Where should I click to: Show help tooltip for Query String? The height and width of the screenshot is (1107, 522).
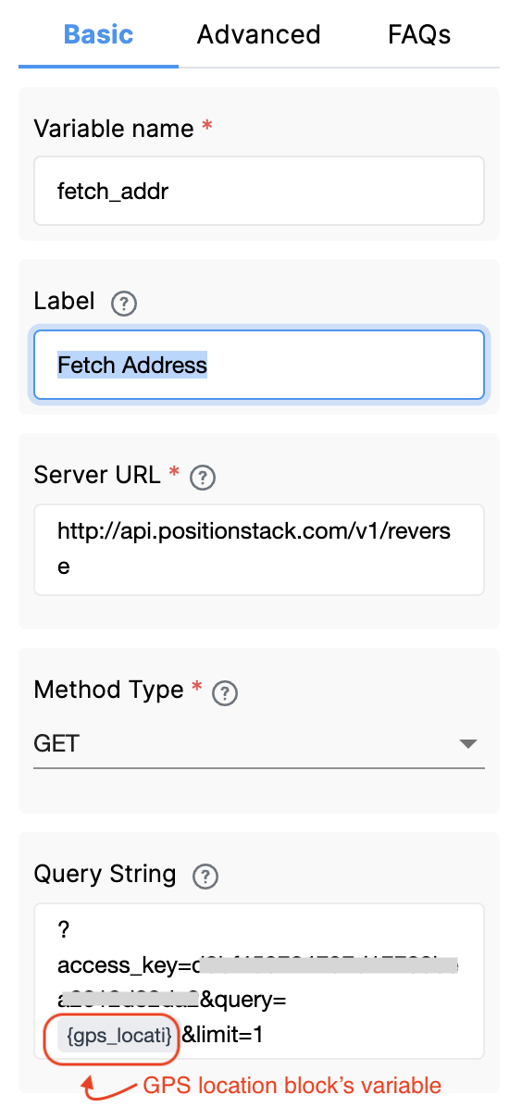[x=205, y=877]
